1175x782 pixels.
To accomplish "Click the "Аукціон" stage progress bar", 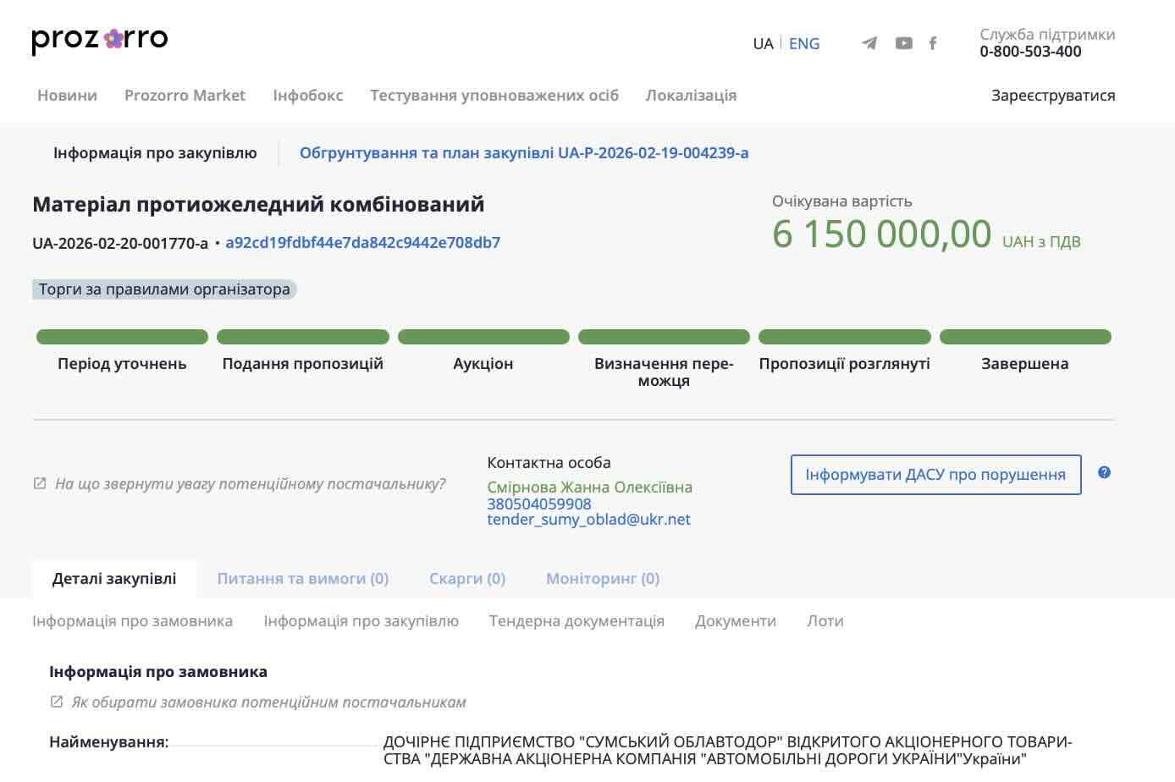I will coord(483,336).
